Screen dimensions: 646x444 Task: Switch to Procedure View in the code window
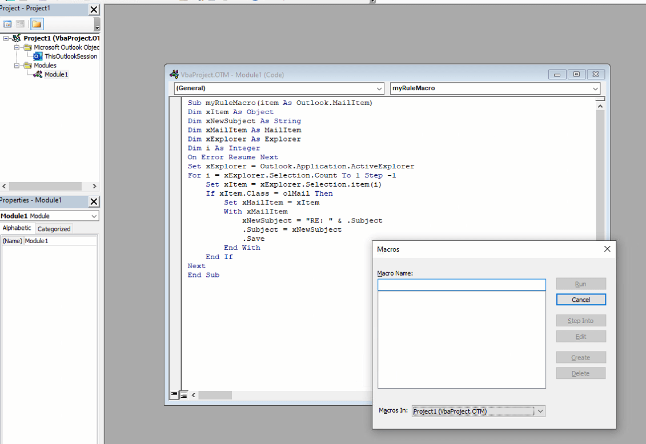tap(174, 394)
